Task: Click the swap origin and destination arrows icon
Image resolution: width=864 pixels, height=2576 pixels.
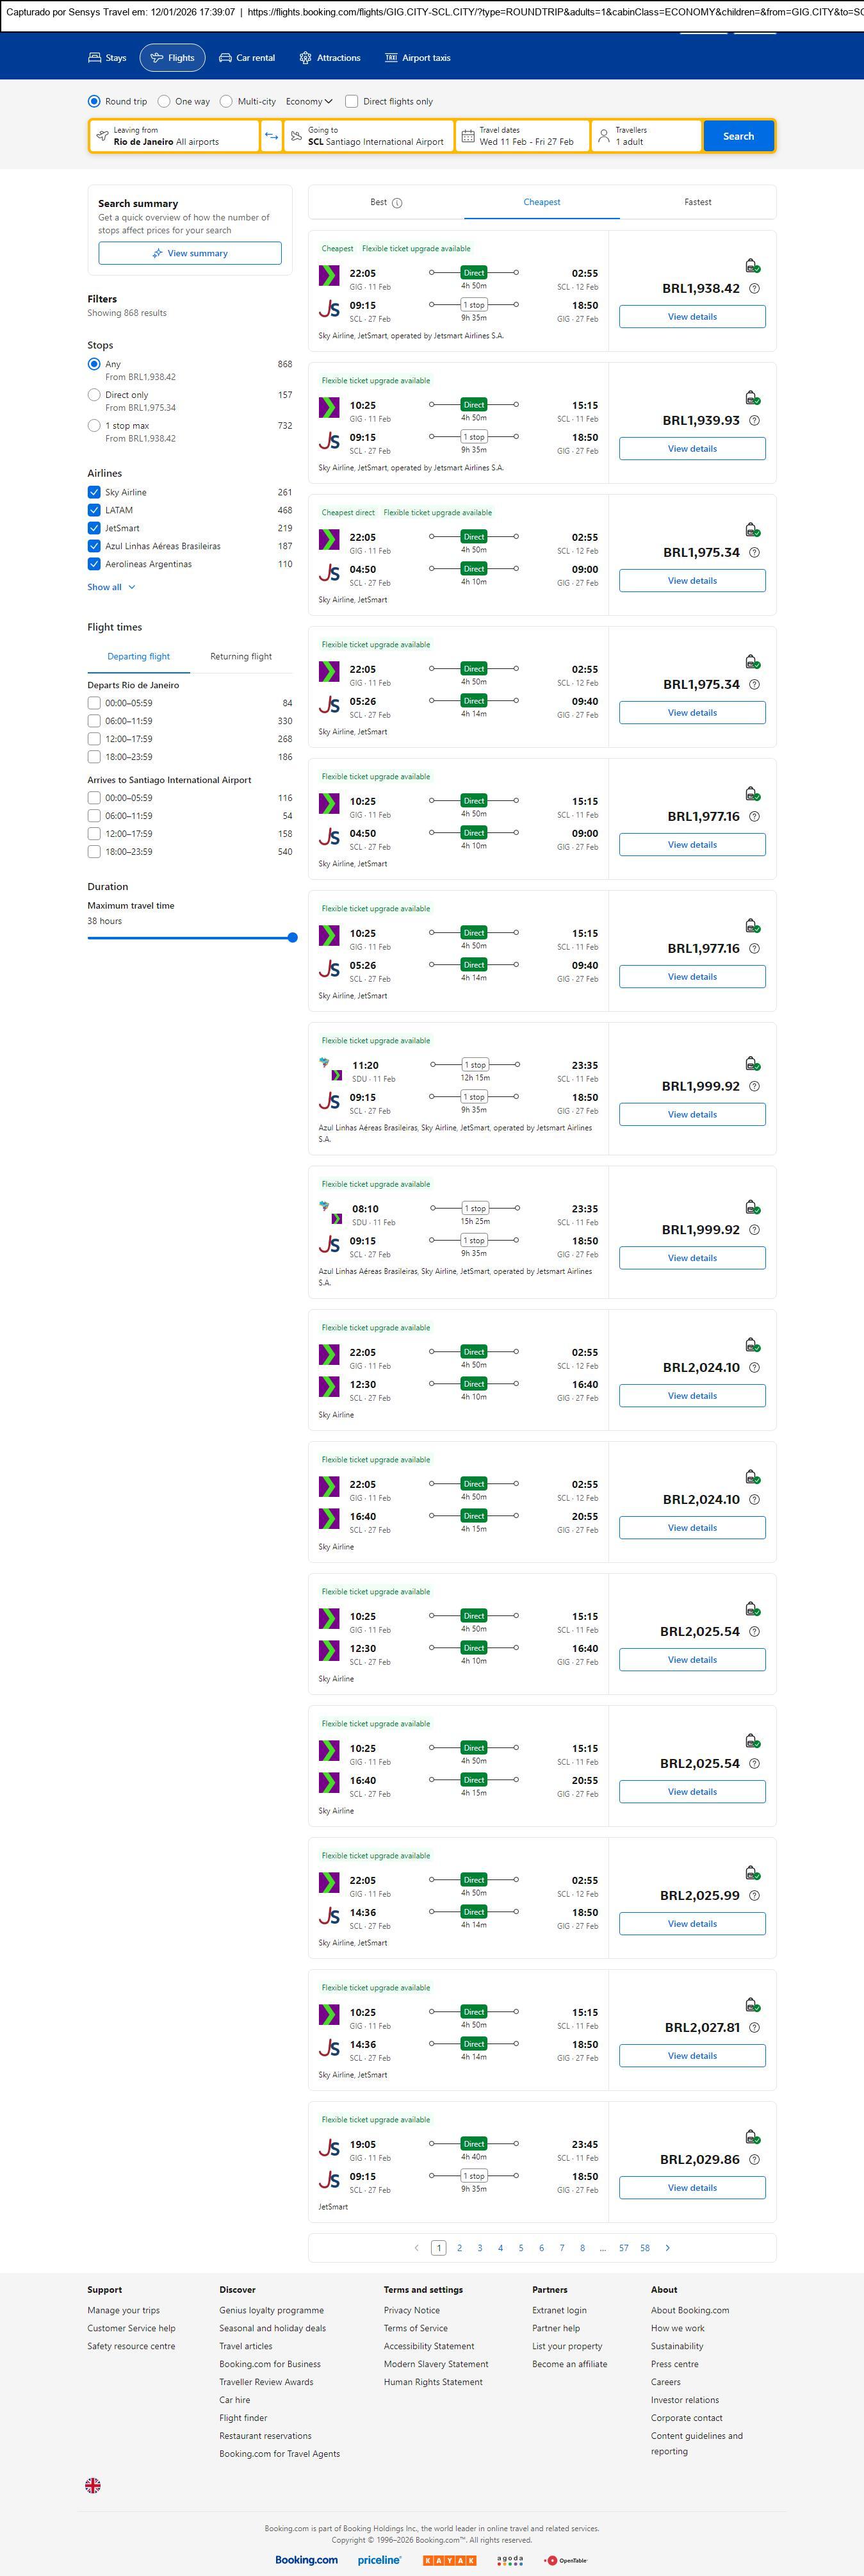Action: [271, 136]
